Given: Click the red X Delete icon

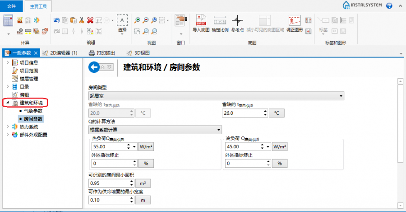Looking at the screenshot, I should 90,20.
